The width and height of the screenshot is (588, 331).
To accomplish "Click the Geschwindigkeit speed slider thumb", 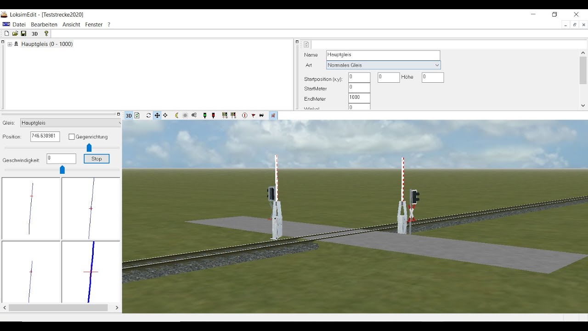I will (62, 170).
